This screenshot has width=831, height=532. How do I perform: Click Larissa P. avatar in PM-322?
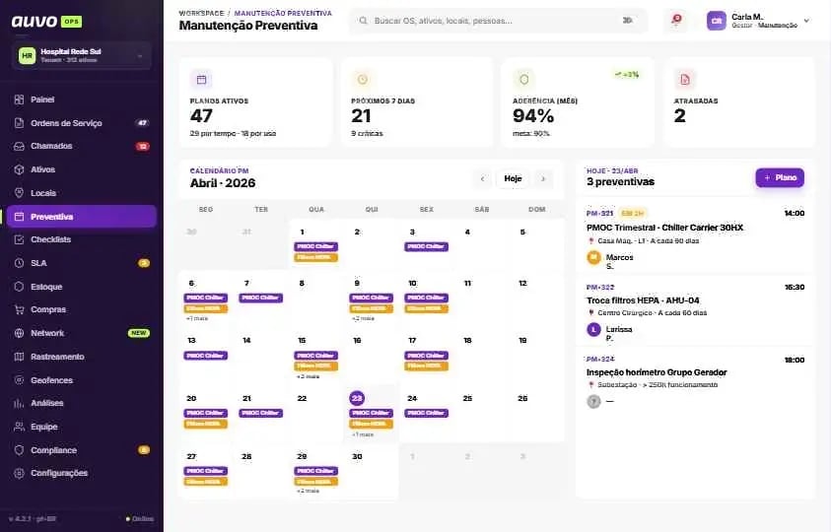click(593, 330)
